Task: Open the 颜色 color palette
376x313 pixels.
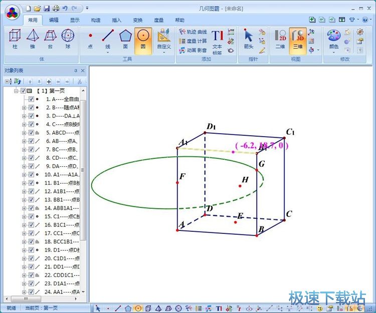Action: pyautogui.click(x=333, y=39)
